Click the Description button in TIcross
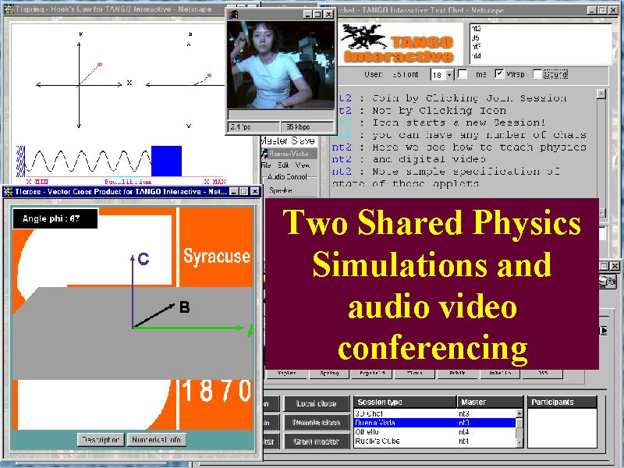This screenshot has width=624, height=468. 101,440
